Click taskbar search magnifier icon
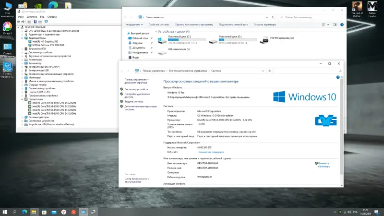The height and width of the screenshot is (216, 384). [x=14, y=212]
